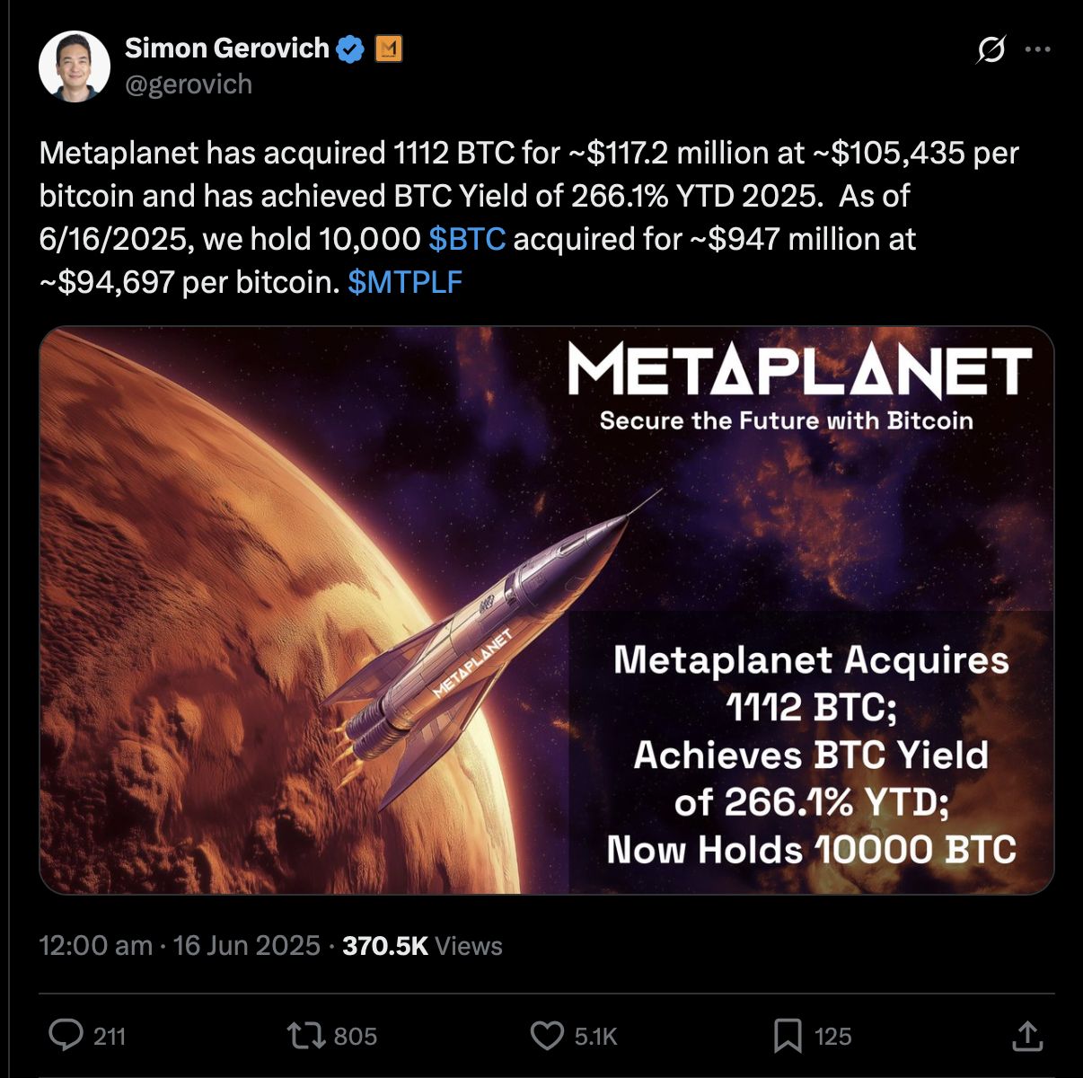Click the blue verified checkmark badge
1083x1078 pixels.
[350, 49]
